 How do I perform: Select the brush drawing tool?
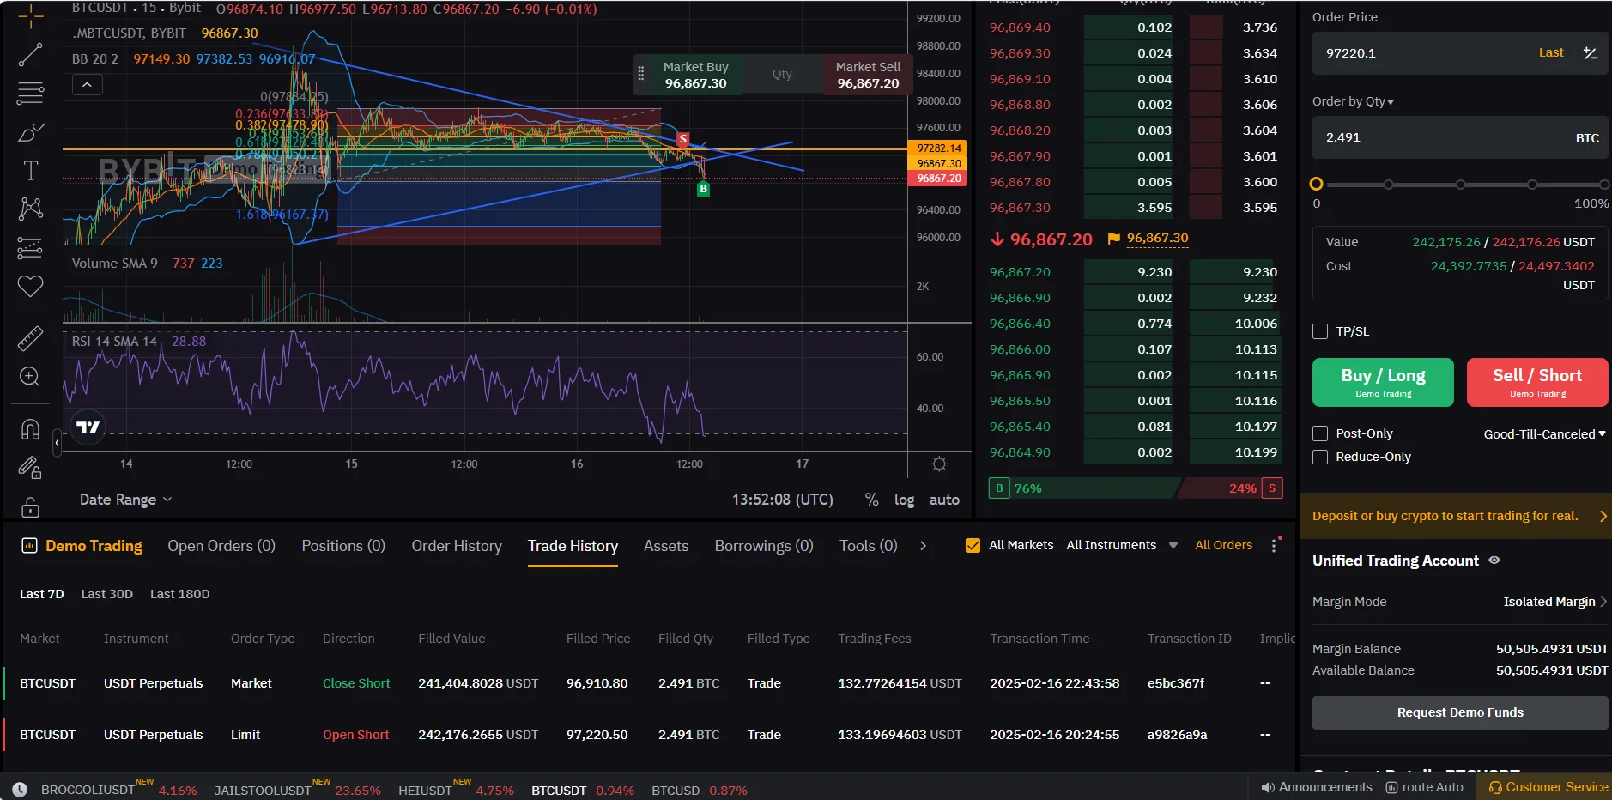point(30,132)
